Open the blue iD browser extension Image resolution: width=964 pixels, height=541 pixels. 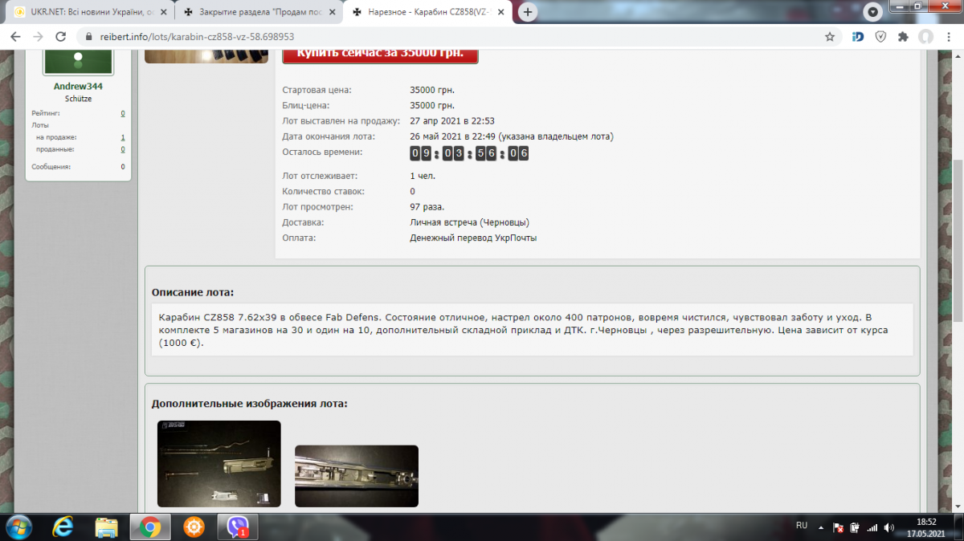tap(857, 37)
